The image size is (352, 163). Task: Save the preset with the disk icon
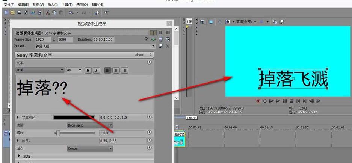coord(160,46)
